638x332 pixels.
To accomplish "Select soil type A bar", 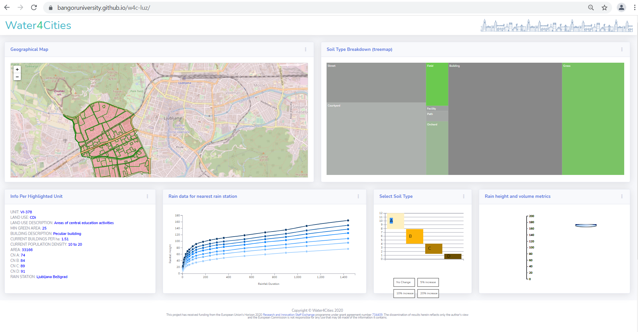I will (395, 221).
